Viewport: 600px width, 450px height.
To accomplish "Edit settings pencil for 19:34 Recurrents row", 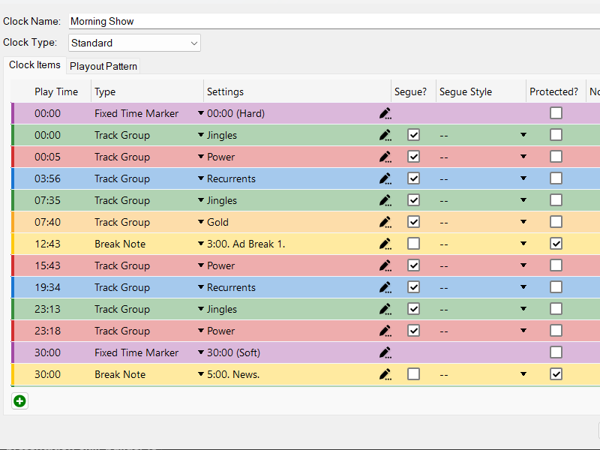I will 385,287.
